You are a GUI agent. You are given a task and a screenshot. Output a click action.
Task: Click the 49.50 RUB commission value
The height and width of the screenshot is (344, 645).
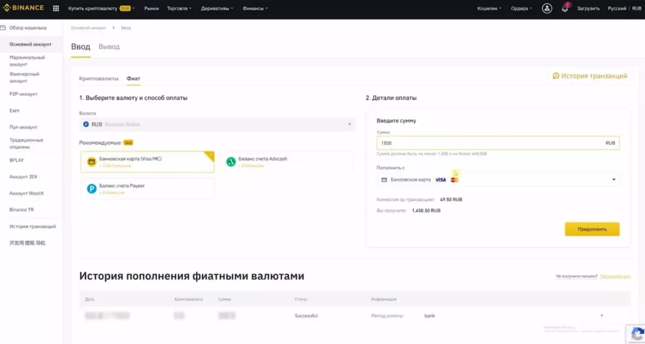coord(451,200)
